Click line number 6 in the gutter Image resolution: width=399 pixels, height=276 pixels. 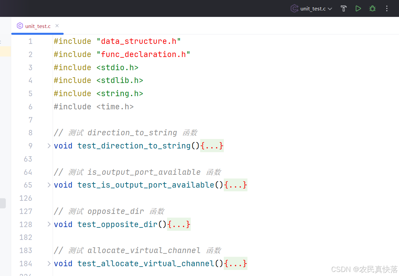click(30, 107)
